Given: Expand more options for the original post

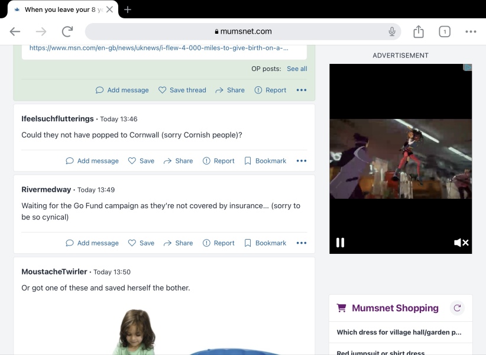Looking at the screenshot, I should pyautogui.click(x=302, y=90).
